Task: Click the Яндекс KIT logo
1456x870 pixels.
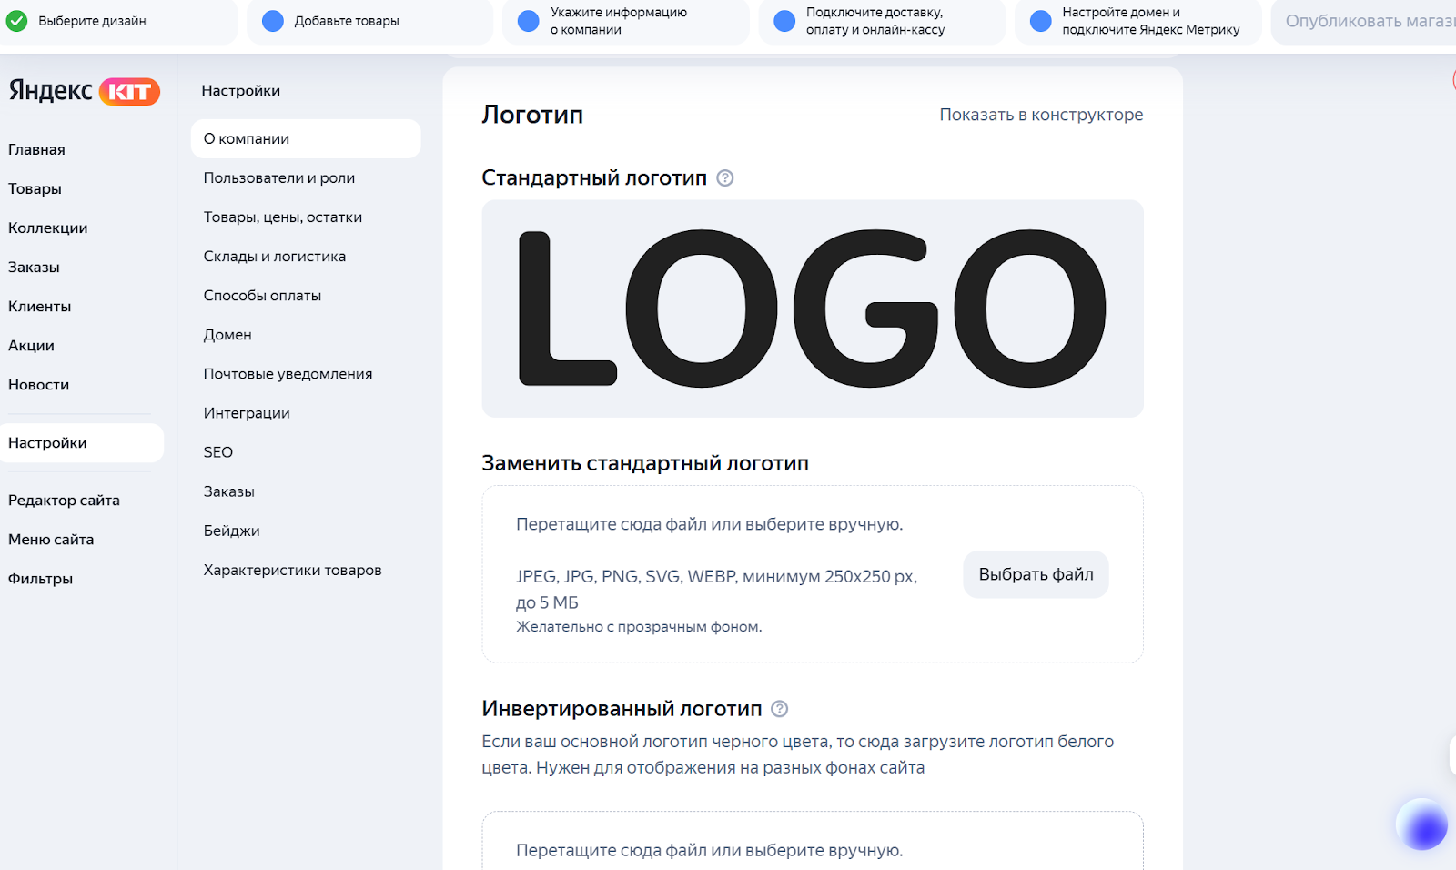Action: point(84,91)
